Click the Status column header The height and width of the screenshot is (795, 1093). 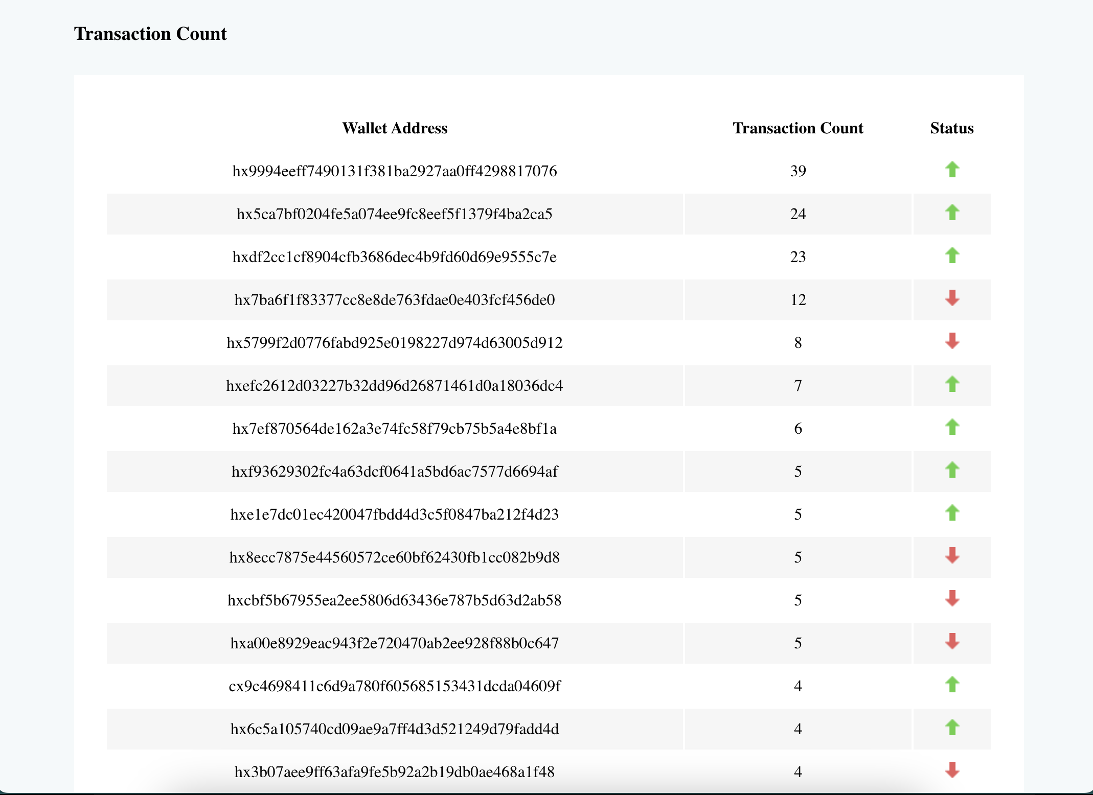(x=951, y=128)
